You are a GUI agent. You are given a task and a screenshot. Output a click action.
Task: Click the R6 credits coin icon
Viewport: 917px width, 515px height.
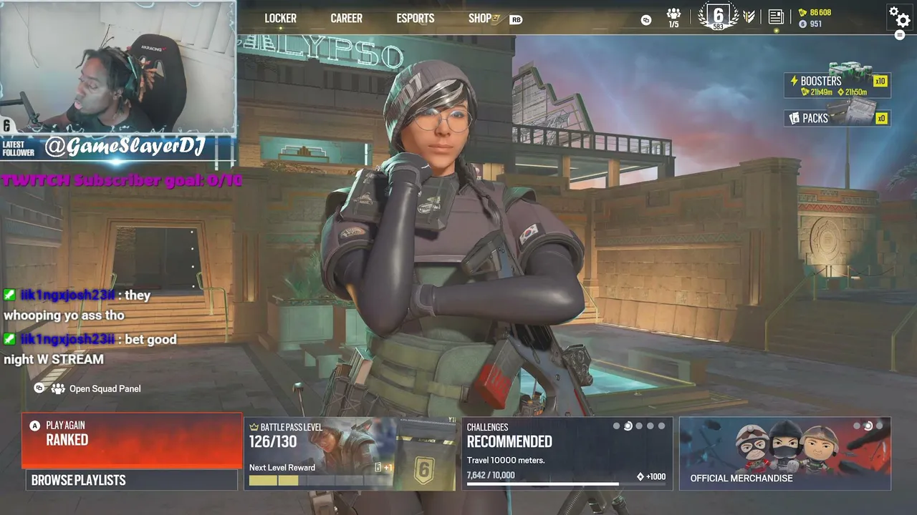802,24
